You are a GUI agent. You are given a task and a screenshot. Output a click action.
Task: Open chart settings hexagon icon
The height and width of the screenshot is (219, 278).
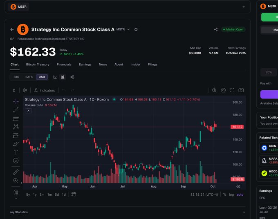point(223,90)
